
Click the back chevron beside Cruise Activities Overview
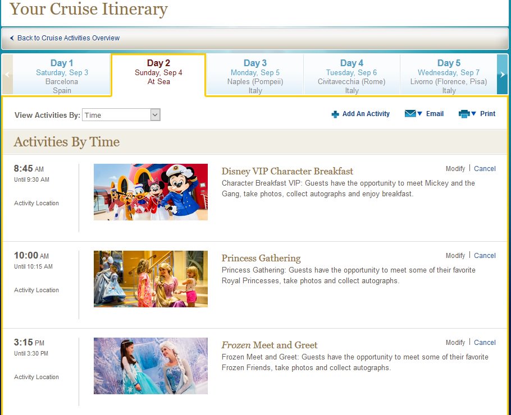click(x=12, y=38)
